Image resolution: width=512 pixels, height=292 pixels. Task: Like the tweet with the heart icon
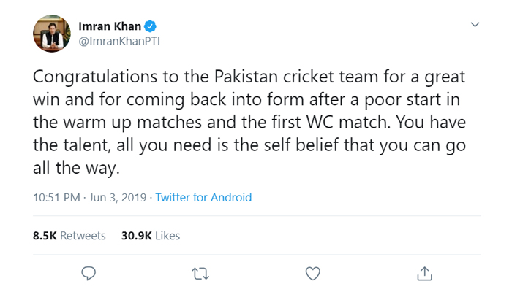pyautogui.click(x=312, y=274)
